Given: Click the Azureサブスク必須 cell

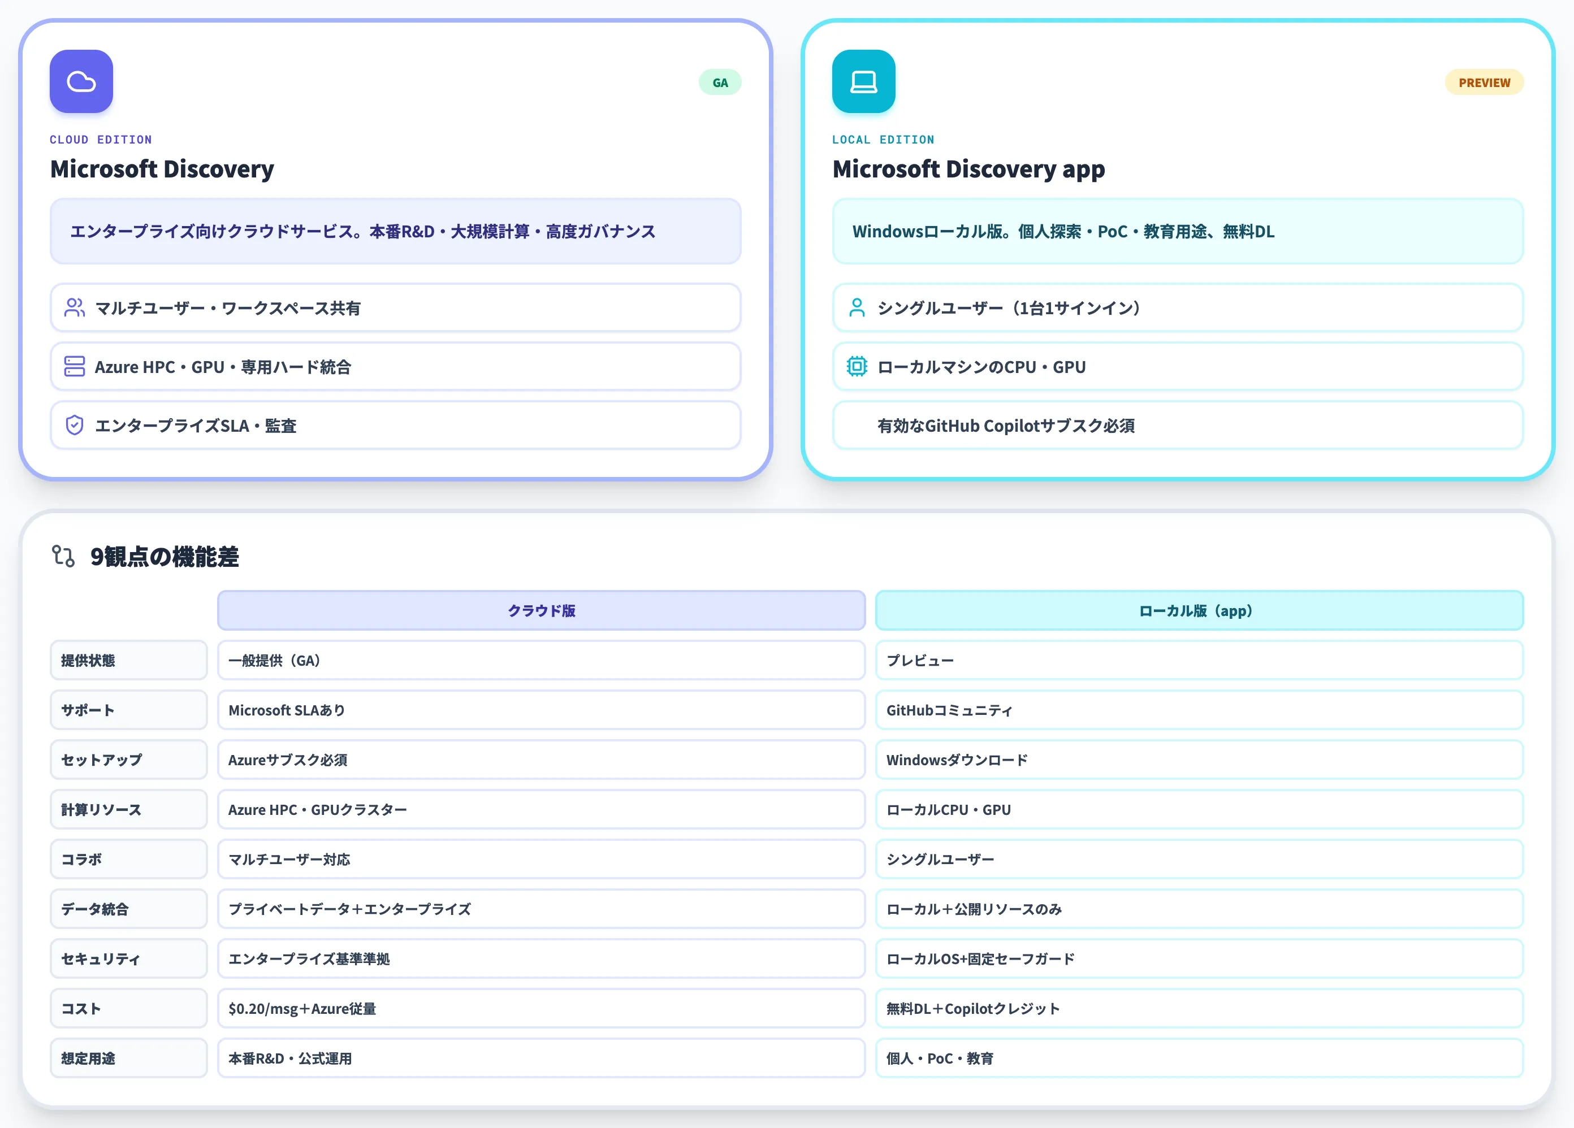Looking at the screenshot, I should click(x=541, y=760).
